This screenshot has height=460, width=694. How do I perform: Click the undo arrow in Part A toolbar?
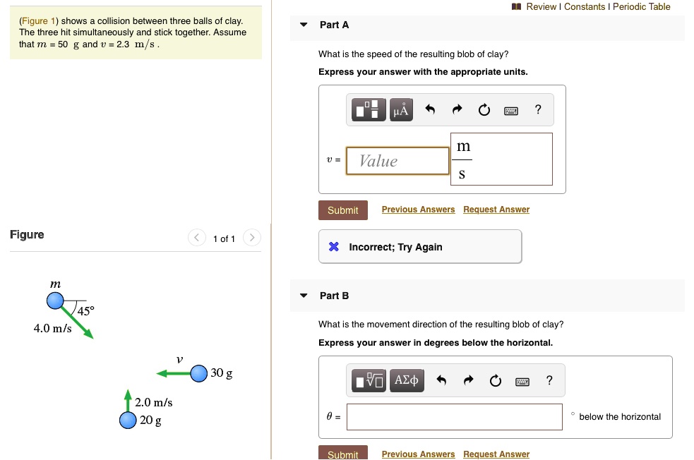tap(431, 109)
